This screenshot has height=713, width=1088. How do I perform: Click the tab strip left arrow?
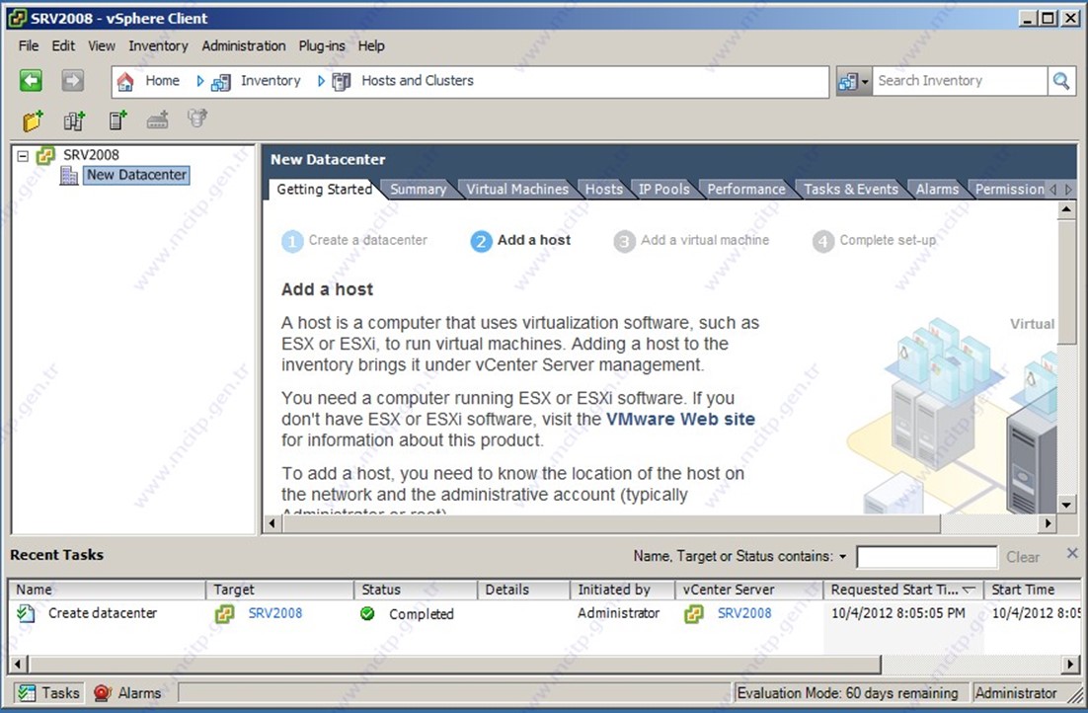coord(1053,189)
